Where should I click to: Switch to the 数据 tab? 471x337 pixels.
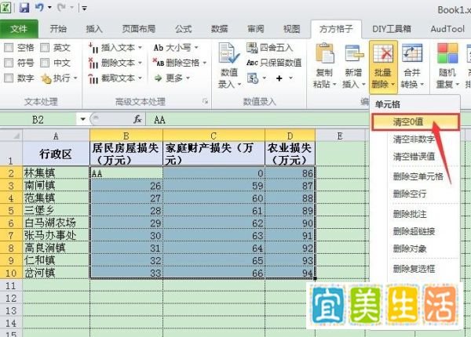pos(219,29)
